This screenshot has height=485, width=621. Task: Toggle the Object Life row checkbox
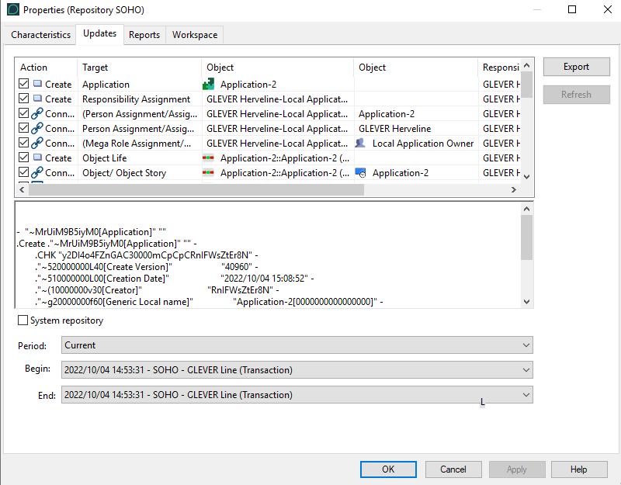(24, 158)
